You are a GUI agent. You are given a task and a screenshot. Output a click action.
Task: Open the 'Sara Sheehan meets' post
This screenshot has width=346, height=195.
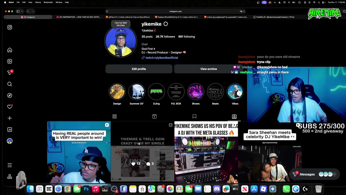click(x=270, y=152)
